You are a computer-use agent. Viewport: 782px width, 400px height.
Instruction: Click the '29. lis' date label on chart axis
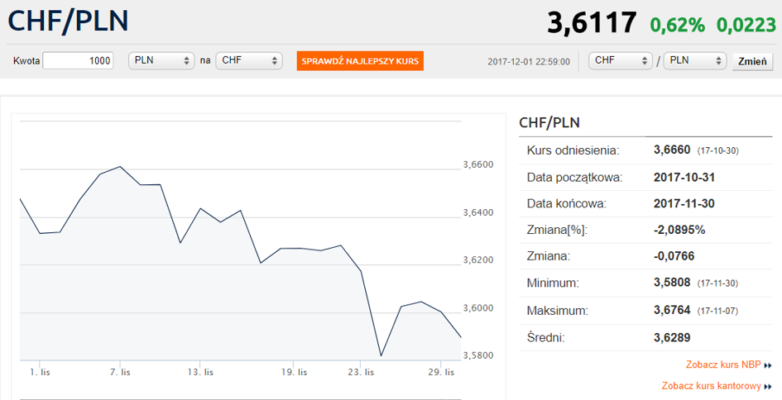pyautogui.click(x=441, y=372)
